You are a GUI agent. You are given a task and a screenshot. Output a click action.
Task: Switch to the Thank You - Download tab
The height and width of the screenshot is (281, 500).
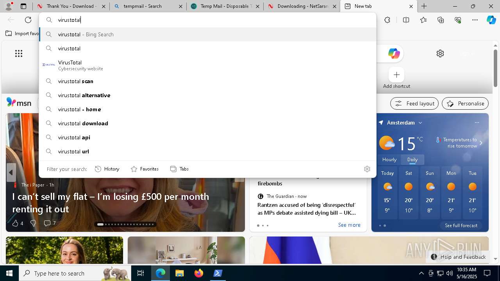click(x=71, y=6)
